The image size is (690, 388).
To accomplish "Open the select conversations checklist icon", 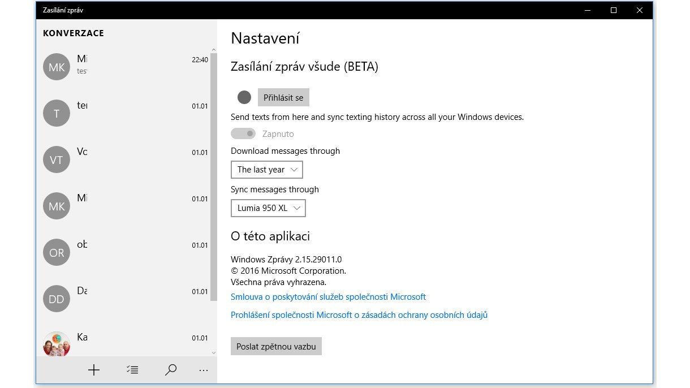I will click(132, 370).
